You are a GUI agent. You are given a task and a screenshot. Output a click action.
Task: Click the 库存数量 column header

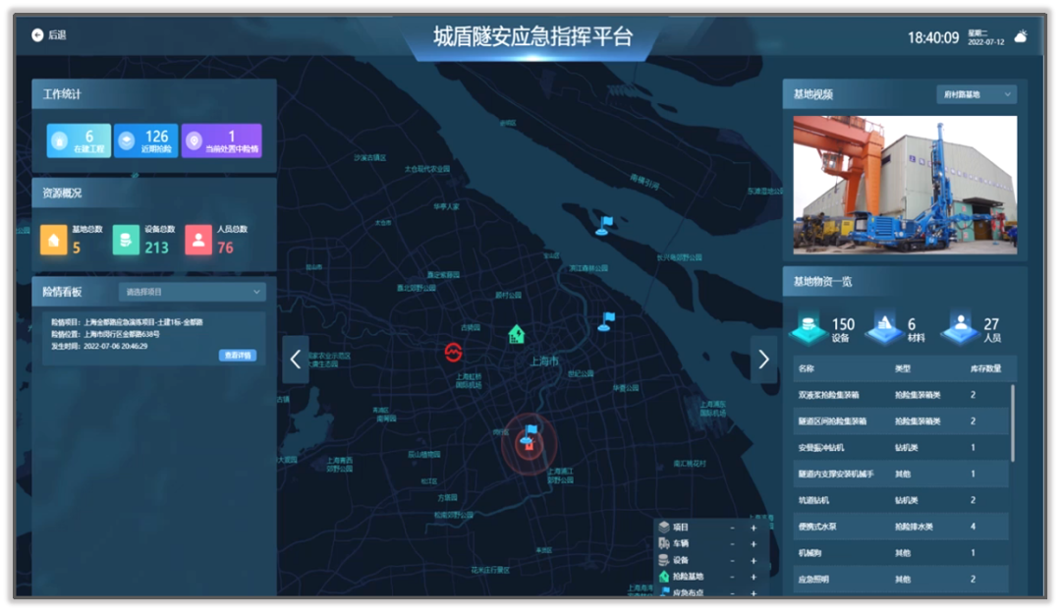(x=985, y=368)
